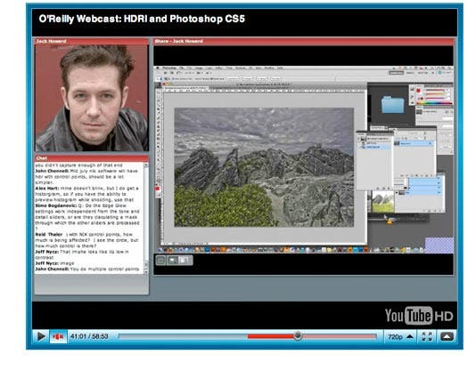Select the Jack Howard webcam panel header
Image resolution: width=468 pixels, height=378 pixels.
[x=92, y=41]
